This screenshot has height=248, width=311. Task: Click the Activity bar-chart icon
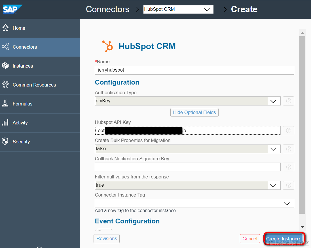click(x=5, y=122)
